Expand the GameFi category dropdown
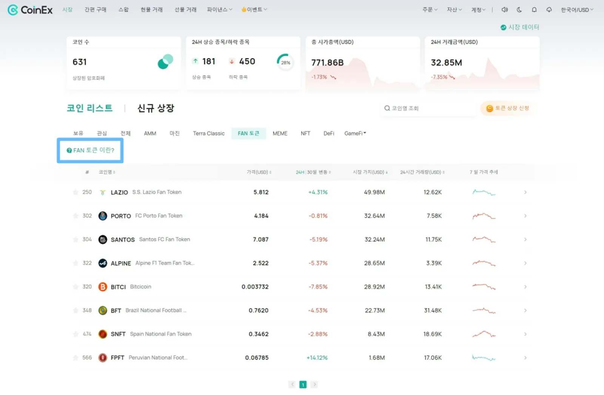 point(355,134)
